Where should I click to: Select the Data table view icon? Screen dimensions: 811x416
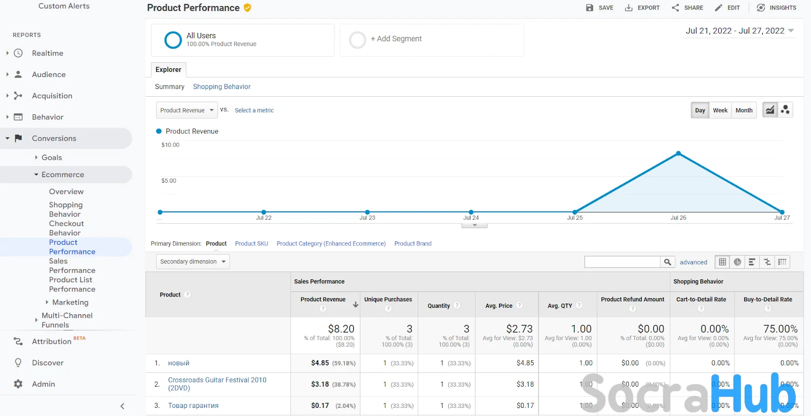(x=722, y=262)
